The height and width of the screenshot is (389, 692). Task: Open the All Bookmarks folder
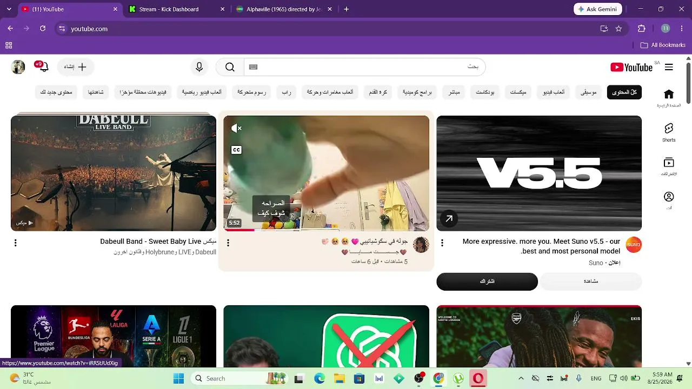pos(663,45)
